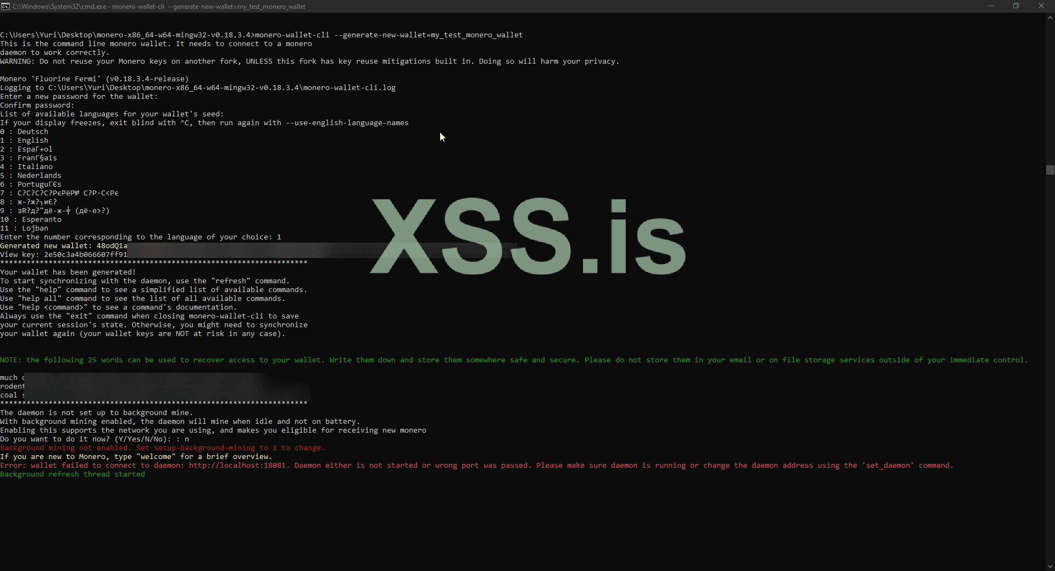This screenshot has width=1055, height=571.
Task: Click 'The daemon is not set up to background mine.'
Action: coord(97,413)
